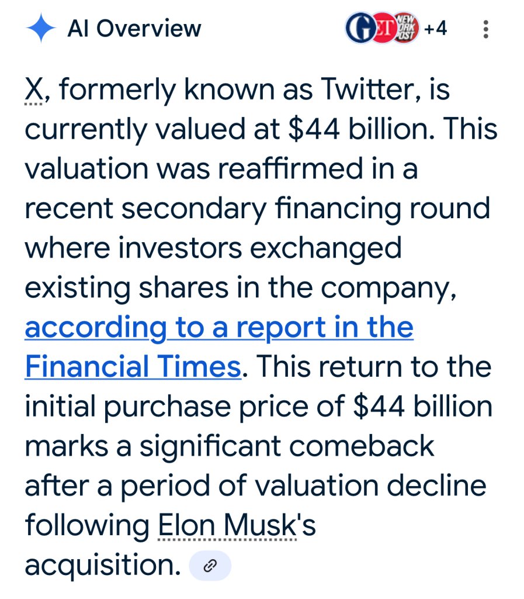This screenshot has height=599, width=524.
Task: Open the Elon Musk underlined term
Action: pyautogui.click(x=228, y=525)
